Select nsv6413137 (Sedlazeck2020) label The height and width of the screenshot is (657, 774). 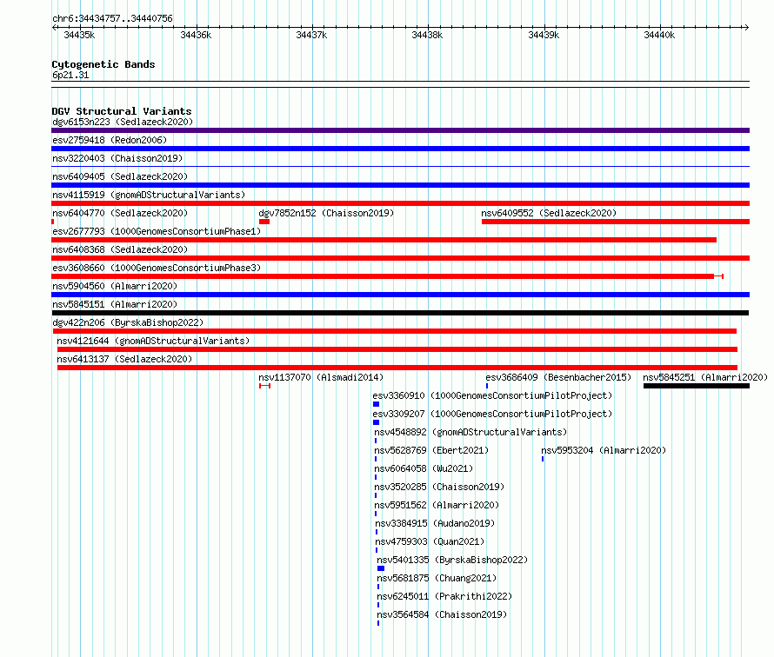point(124,359)
